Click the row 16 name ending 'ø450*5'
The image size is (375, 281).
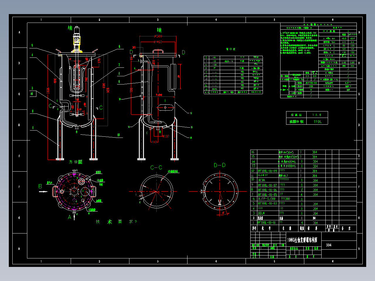tap(286, 152)
